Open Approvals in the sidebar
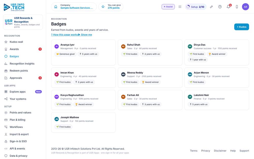254x159 pixels. pyautogui.click(x=23, y=78)
